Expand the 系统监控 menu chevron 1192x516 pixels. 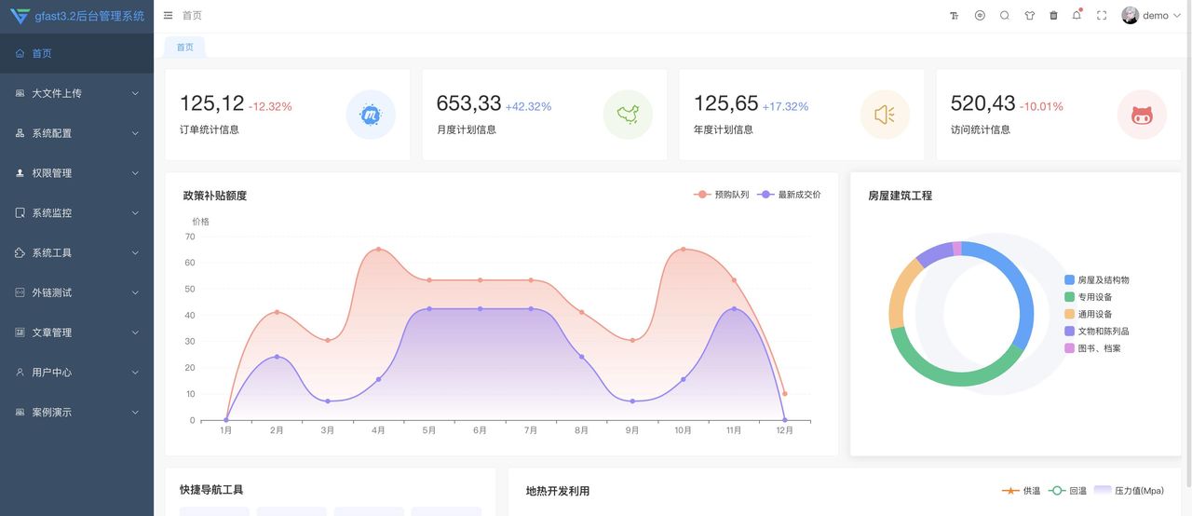pos(135,213)
